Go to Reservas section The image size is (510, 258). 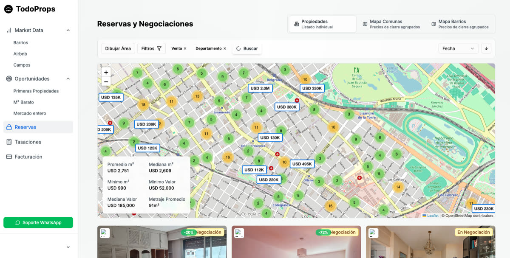(38, 127)
